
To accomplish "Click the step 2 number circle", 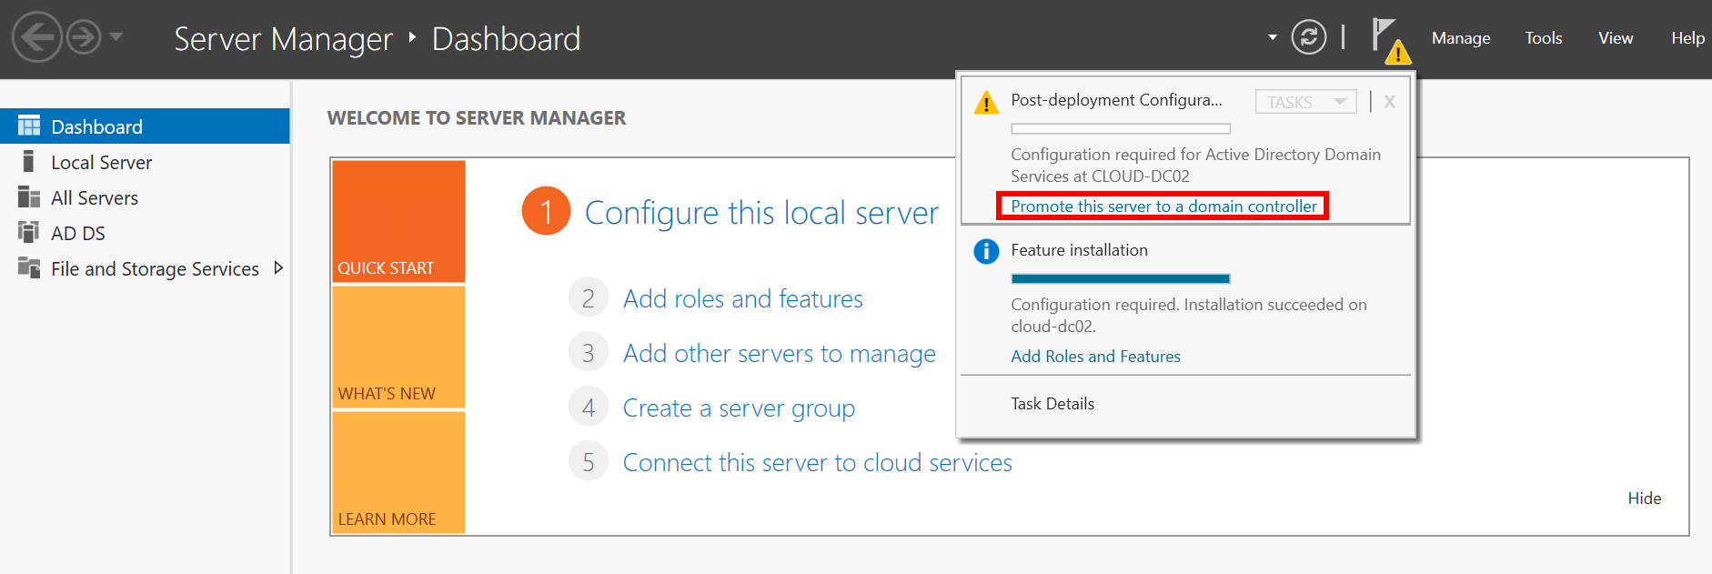I will point(588,297).
